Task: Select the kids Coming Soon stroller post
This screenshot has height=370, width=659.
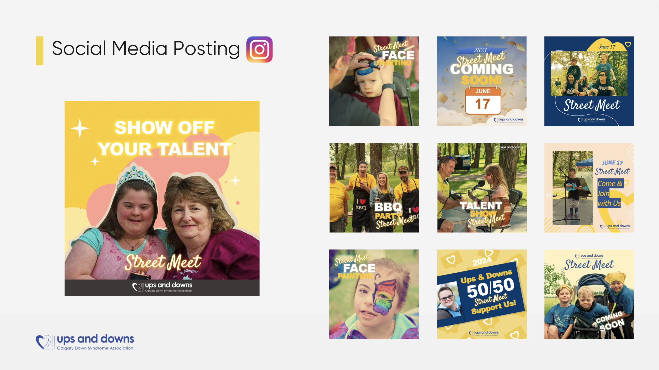Action: coord(589,294)
